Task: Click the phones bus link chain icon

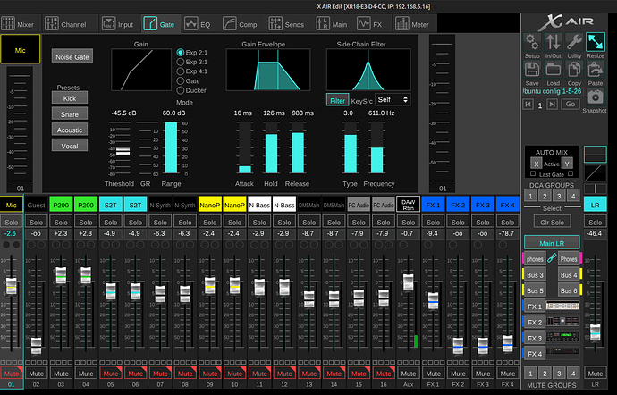Action: click(x=553, y=258)
